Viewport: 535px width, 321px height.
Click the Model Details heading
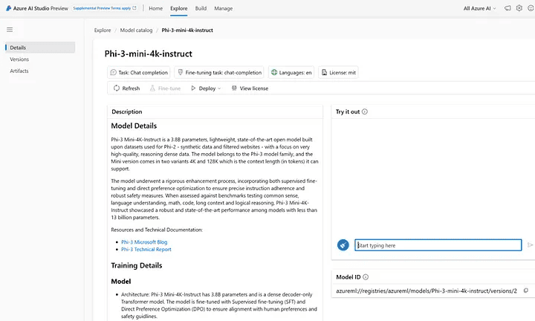pos(134,126)
